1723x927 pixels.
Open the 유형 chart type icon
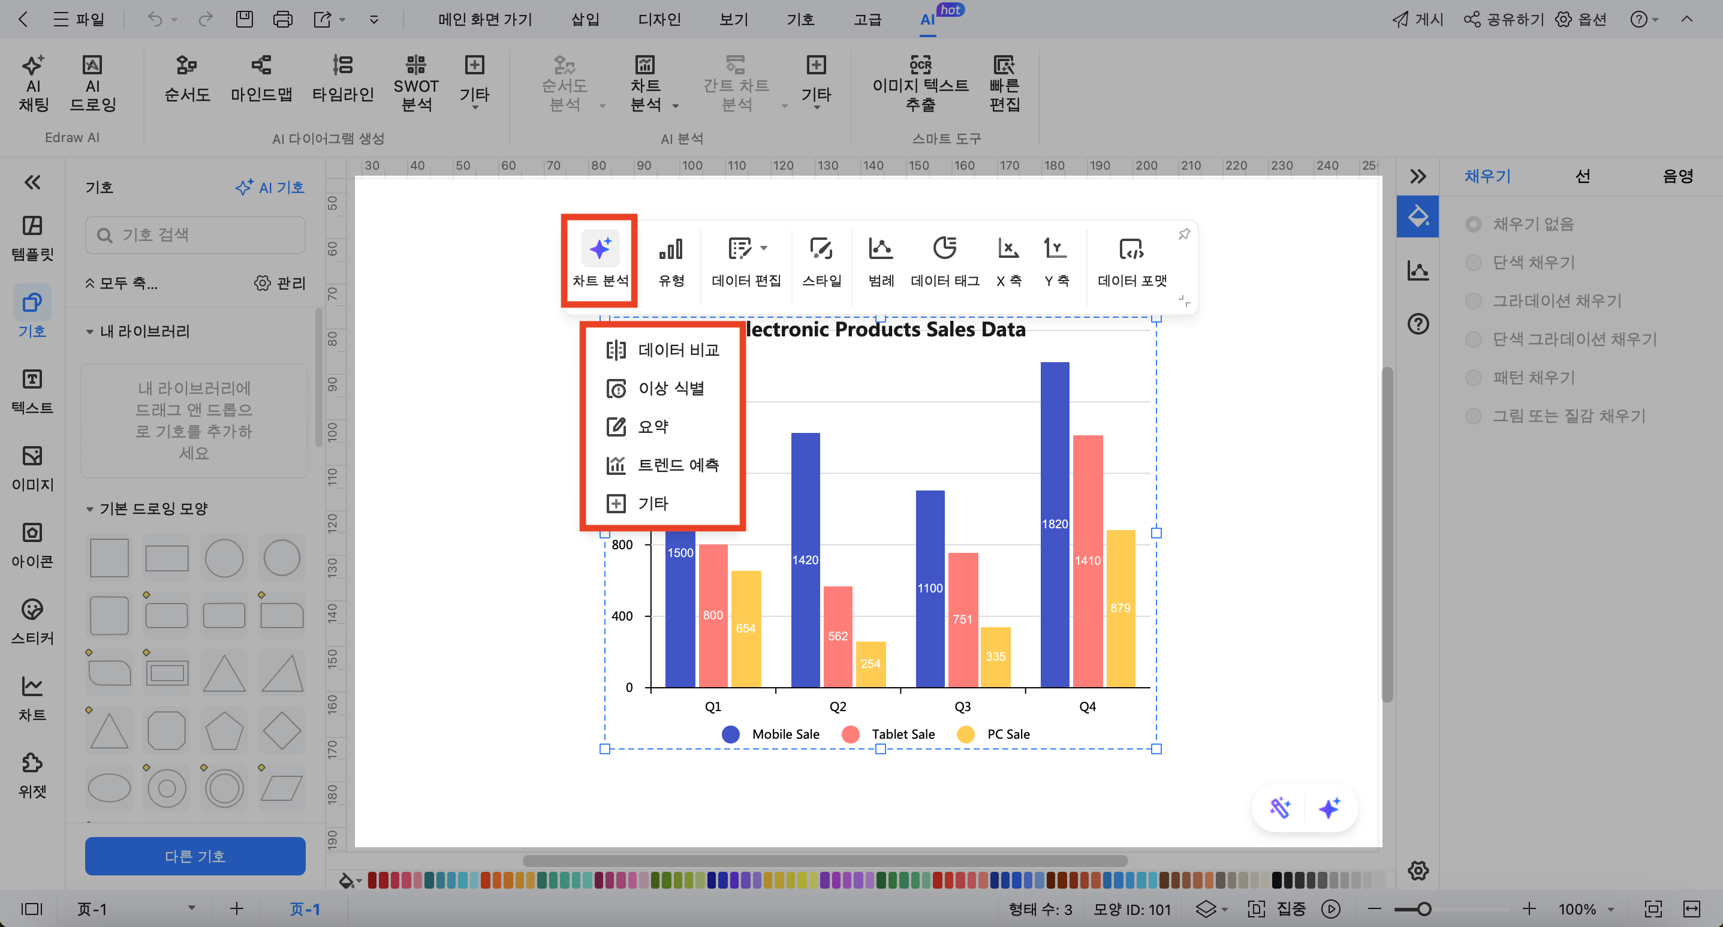[671, 249]
